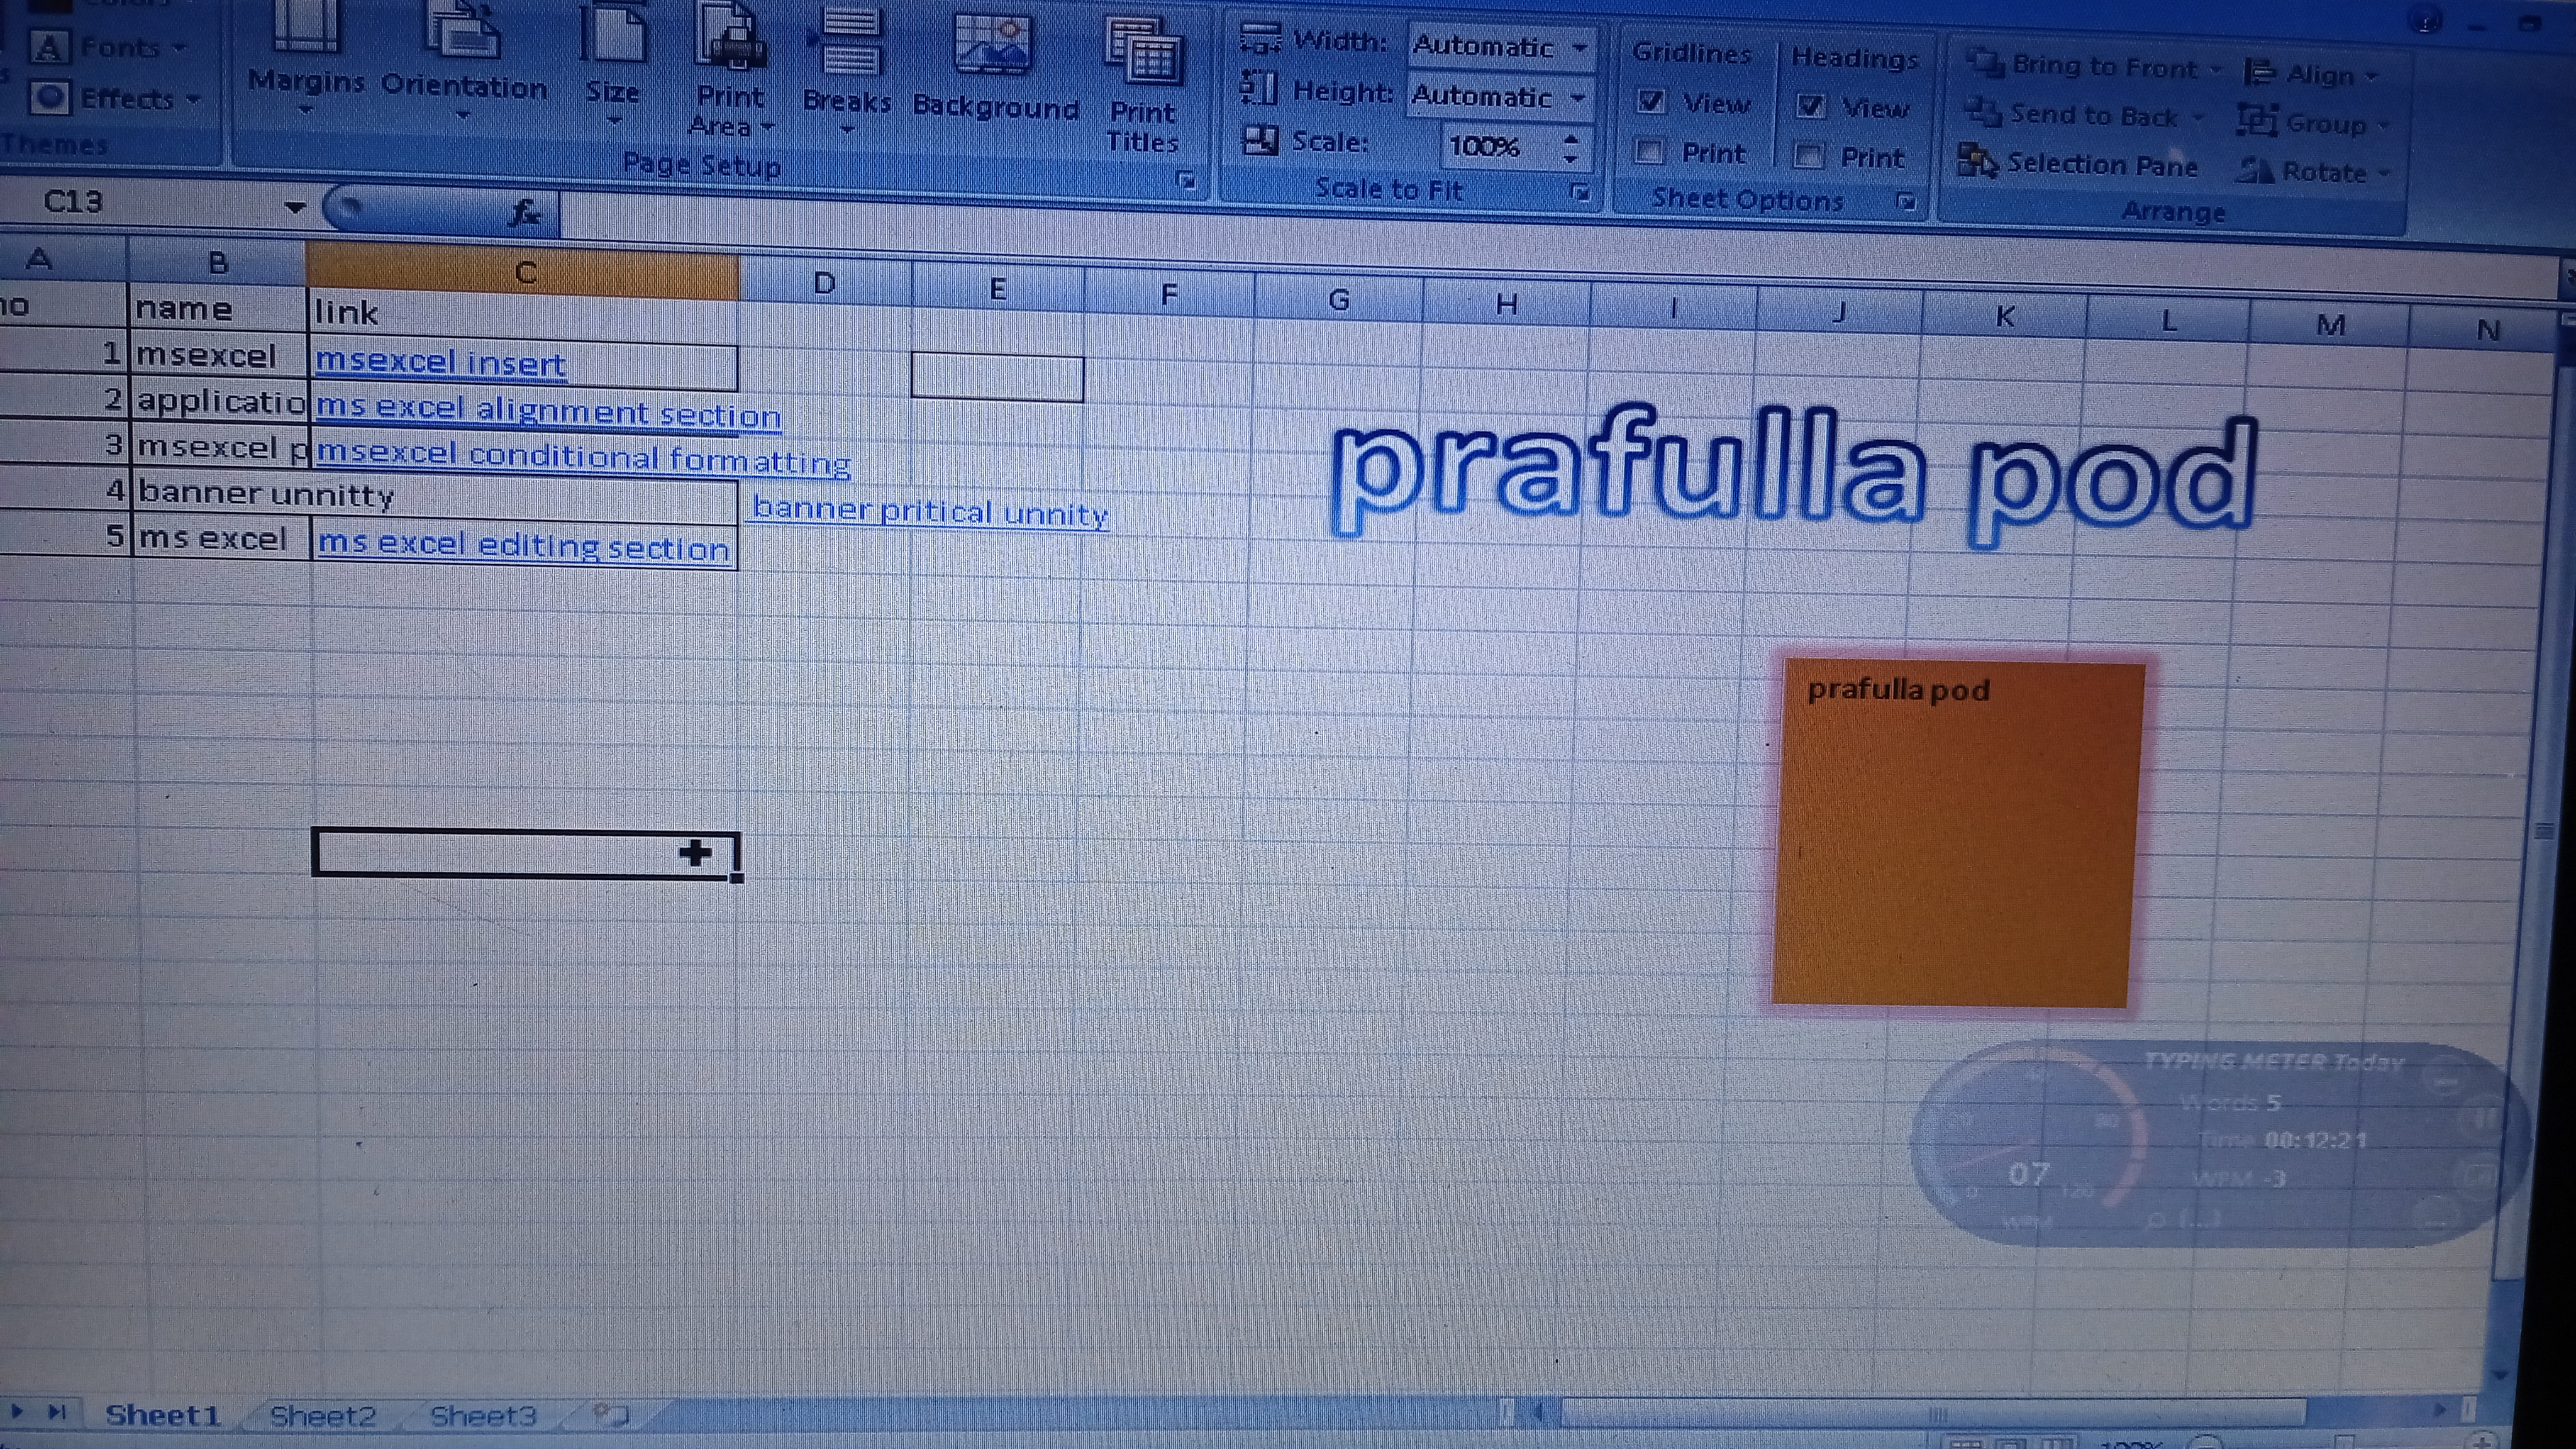This screenshot has width=2576, height=1449.
Task: Switch to the Sheet3 tab
Action: click(x=483, y=1415)
